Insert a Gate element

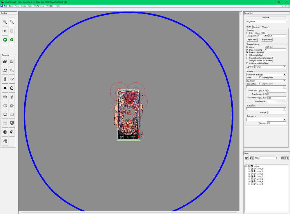coord(12,61)
